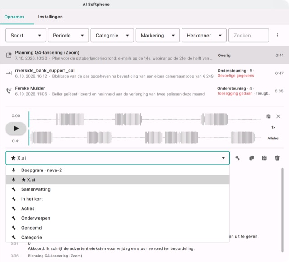Viewport: 289px width, 262px height.
Task: Seek in the upper waveform track
Action: [x=144, y=120]
